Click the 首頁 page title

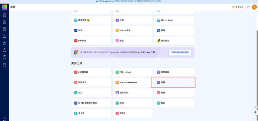tap(13, 7)
